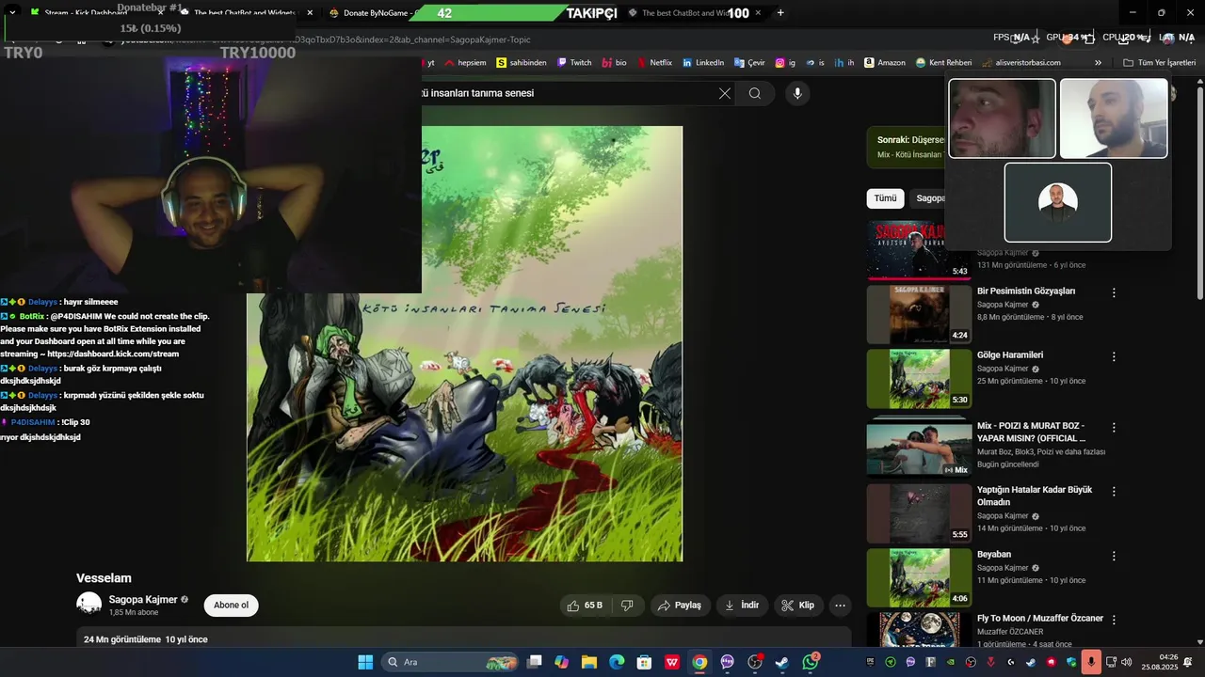Open the hepsiem bookmark

tap(466, 63)
